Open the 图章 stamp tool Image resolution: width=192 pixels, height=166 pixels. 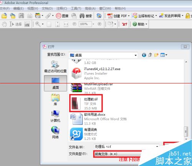(62, 16)
